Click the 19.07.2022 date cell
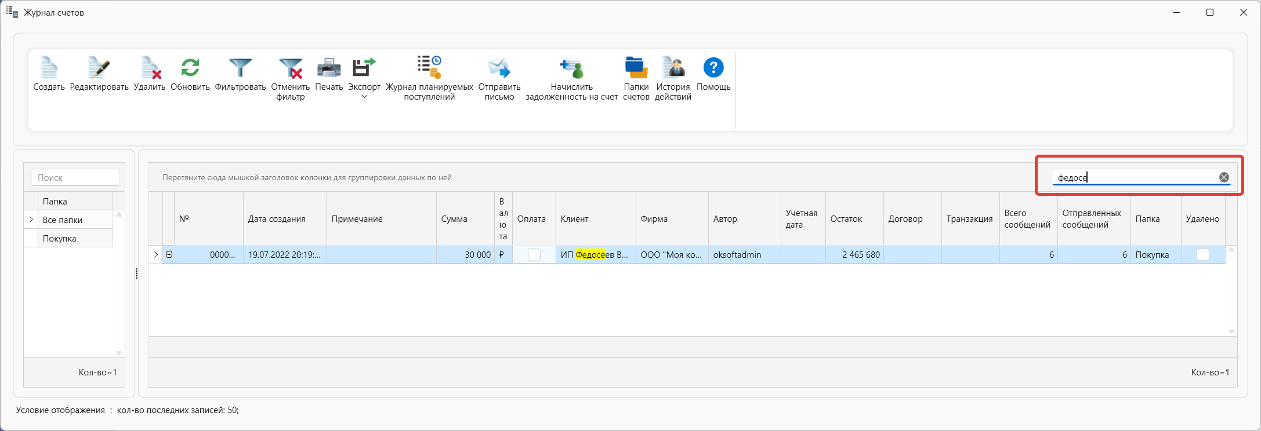 click(285, 255)
